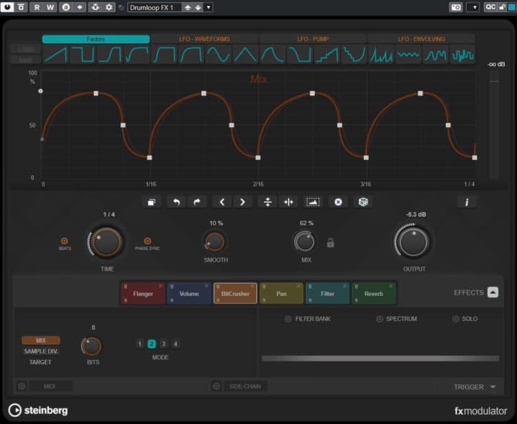Select BitCrusher mode 3

click(163, 344)
